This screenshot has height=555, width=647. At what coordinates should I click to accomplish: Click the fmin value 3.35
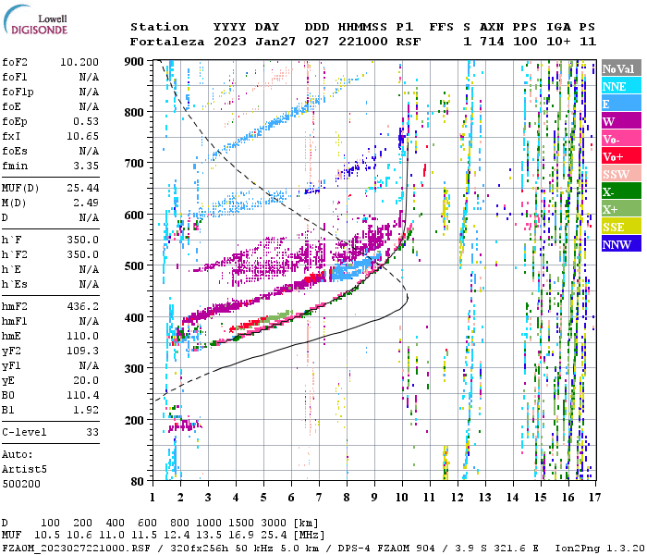tap(86, 166)
